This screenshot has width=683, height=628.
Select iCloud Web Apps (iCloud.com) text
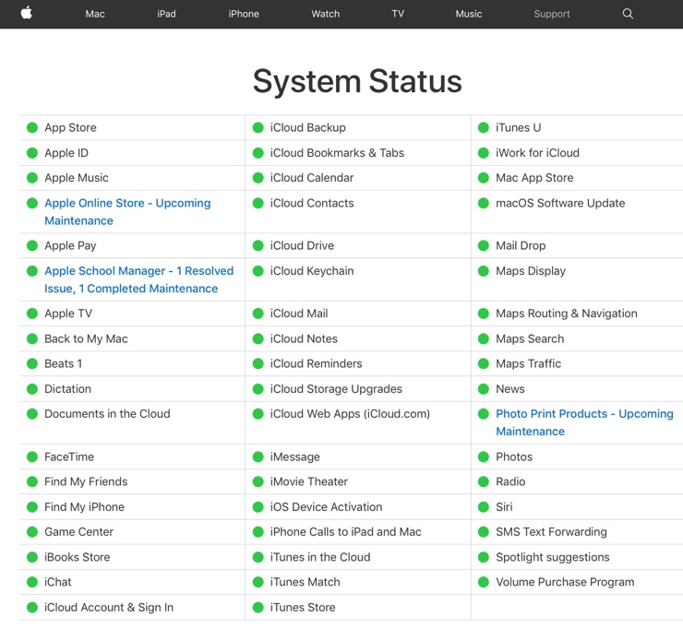pos(350,414)
